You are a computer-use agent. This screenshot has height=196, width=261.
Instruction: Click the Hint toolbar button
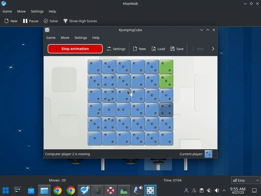(x=198, y=49)
